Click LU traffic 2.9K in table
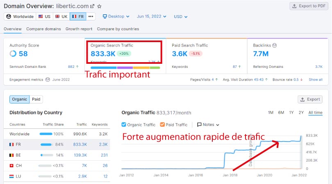The width and height of the screenshot is (332, 184). (82, 176)
